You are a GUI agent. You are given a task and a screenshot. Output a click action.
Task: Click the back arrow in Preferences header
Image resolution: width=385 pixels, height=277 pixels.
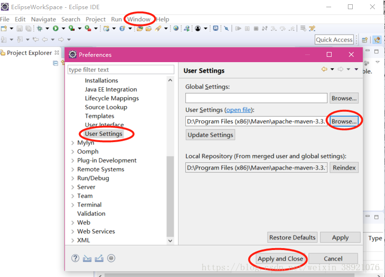[x=324, y=69]
